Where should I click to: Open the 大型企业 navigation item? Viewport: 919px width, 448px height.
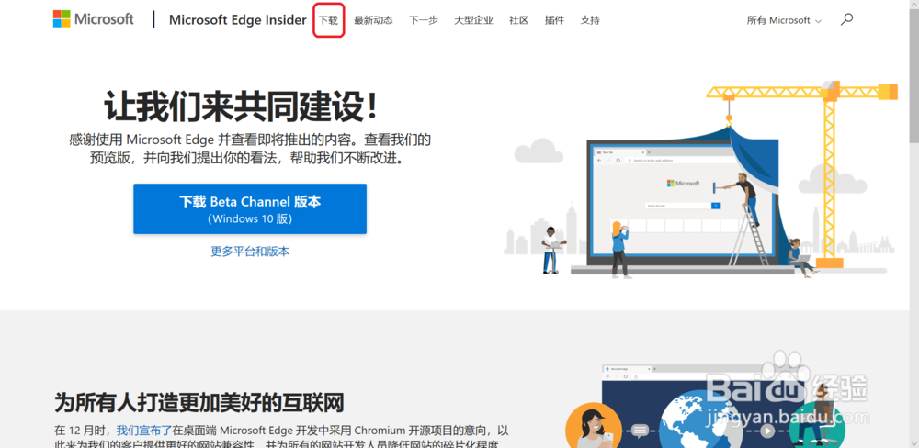tap(473, 20)
